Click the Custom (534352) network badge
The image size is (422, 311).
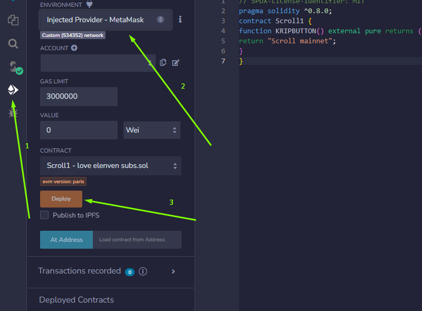tap(73, 35)
